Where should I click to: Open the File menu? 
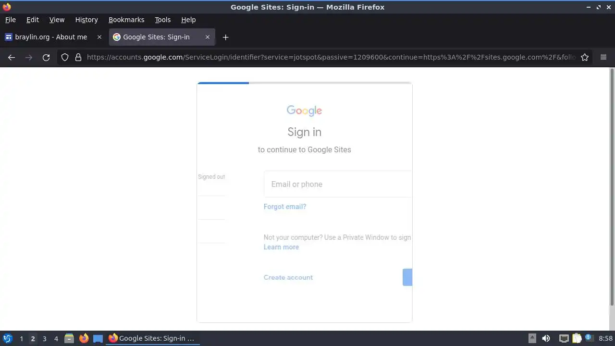pos(10,20)
